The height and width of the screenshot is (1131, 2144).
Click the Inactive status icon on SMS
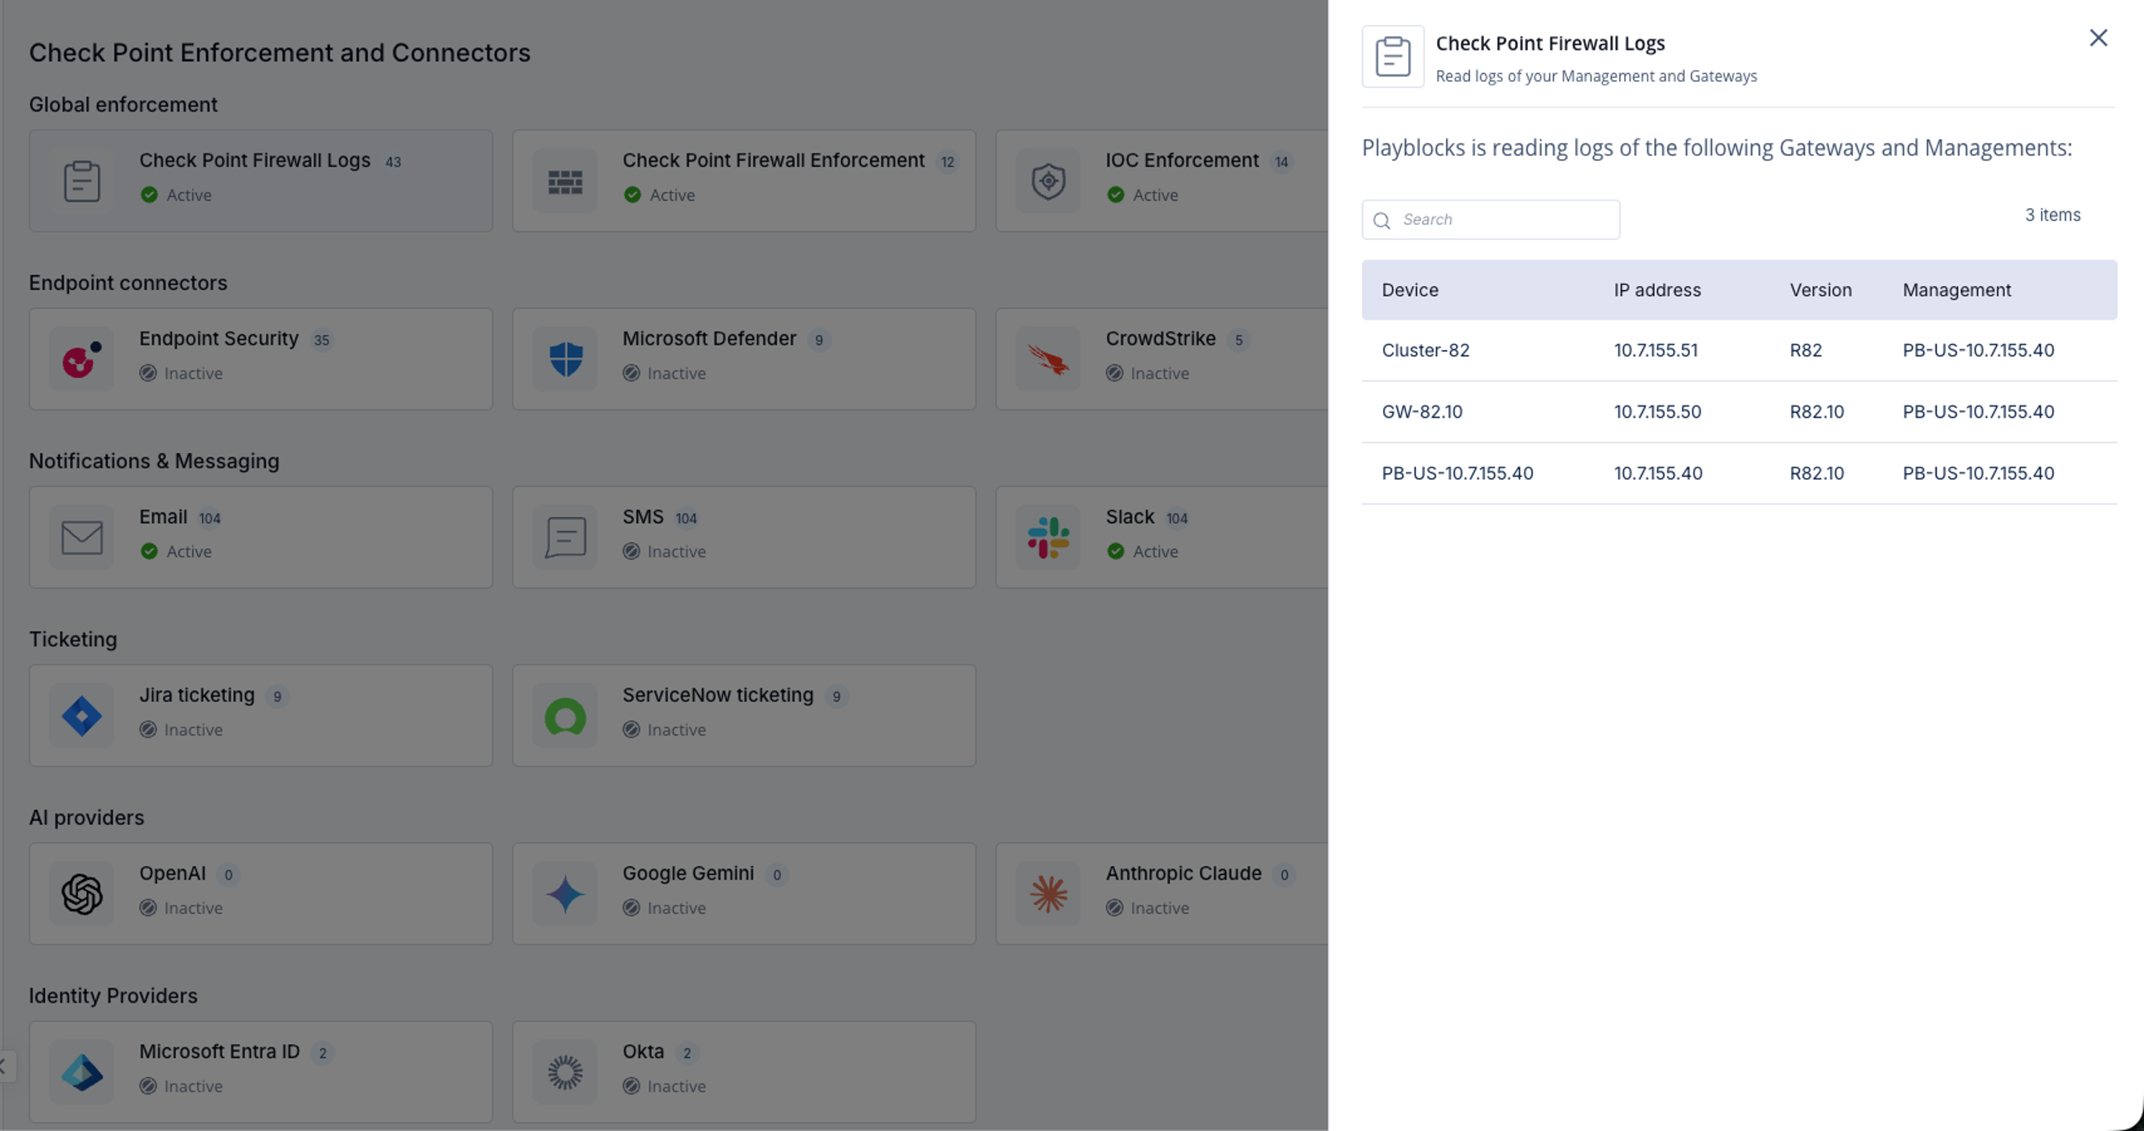point(631,551)
